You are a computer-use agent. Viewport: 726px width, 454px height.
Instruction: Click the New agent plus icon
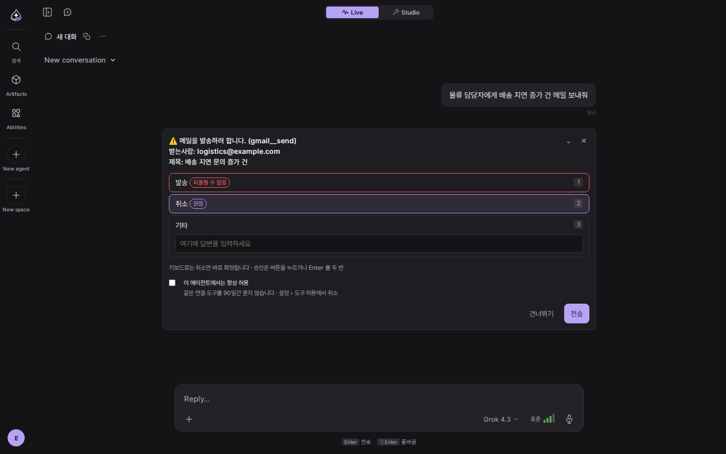tap(16, 154)
